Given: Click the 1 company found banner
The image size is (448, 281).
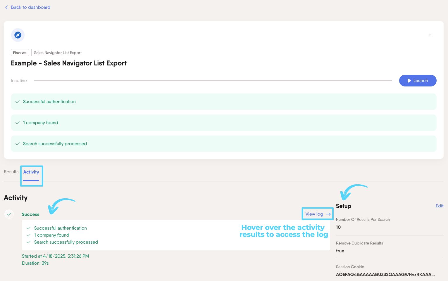Looking at the screenshot, I should pos(224,123).
